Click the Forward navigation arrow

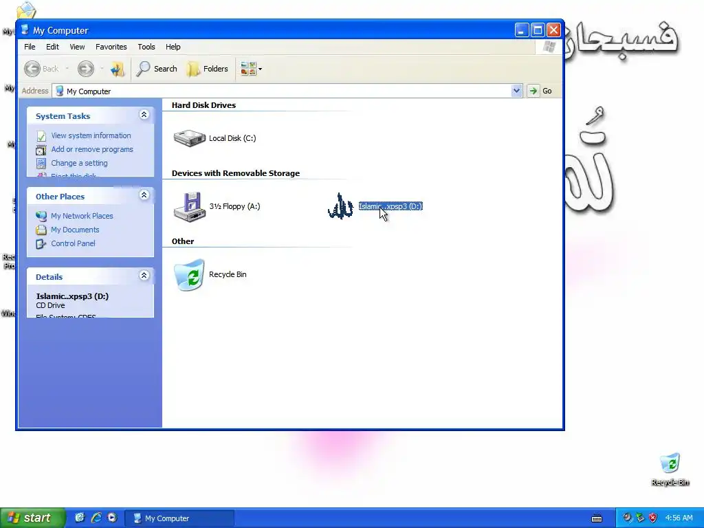(x=86, y=69)
